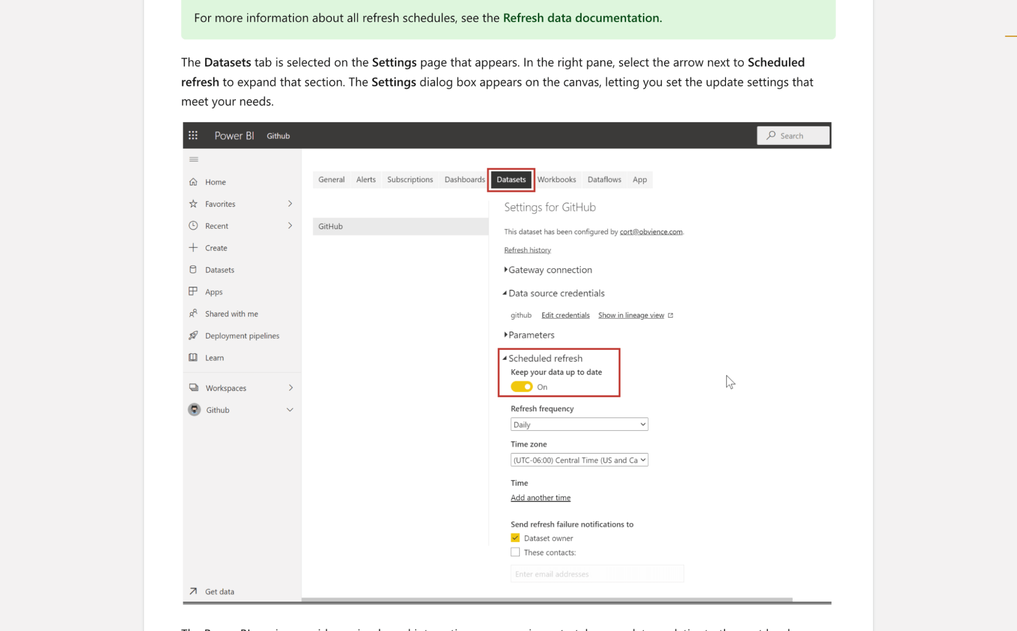Click Show in lineage view link
Viewport: 1017px width, 631px height.
(631, 315)
